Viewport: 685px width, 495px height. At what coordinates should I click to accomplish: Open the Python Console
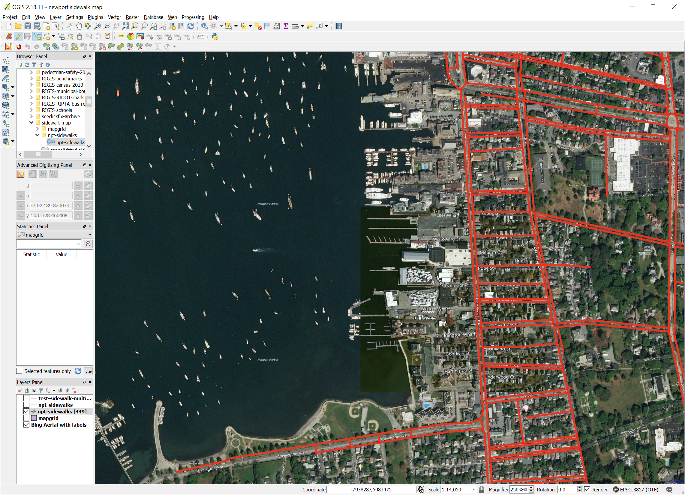[215, 37]
